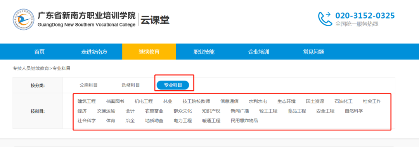419x147 pixels.
Task: Choose the 暖通工程 subject
Action: point(211,121)
